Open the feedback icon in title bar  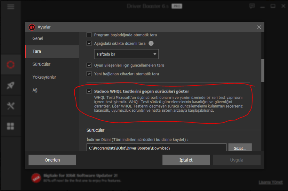[x=252, y=6]
